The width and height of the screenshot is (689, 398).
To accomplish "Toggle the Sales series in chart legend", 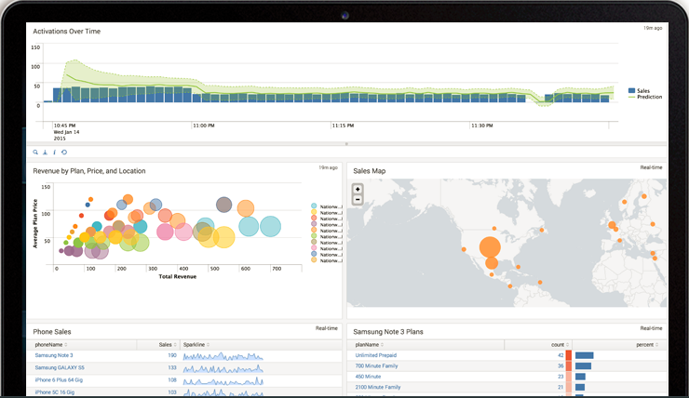I will pos(642,91).
